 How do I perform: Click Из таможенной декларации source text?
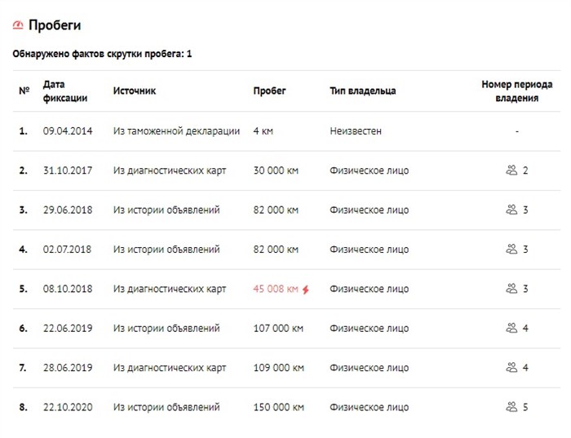click(x=176, y=131)
